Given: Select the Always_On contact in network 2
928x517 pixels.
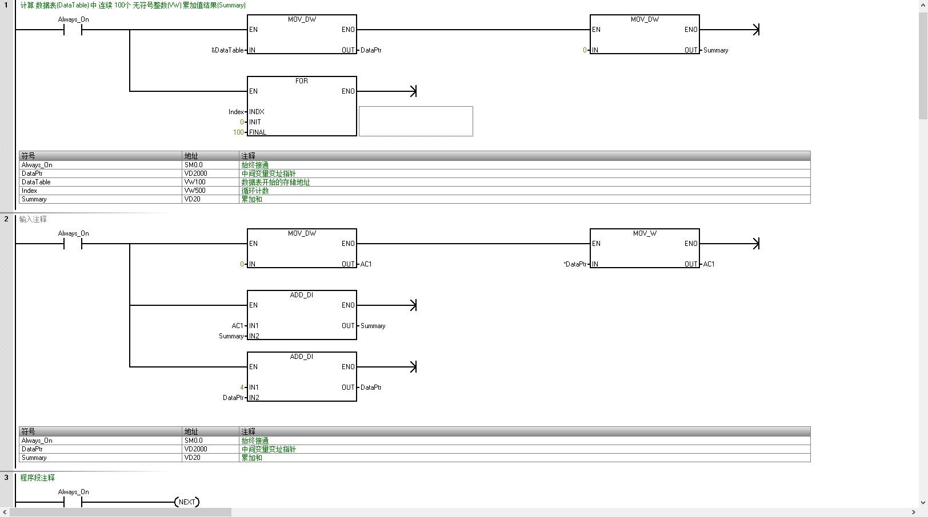Looking at the screenshot, I should click(73, 244).
